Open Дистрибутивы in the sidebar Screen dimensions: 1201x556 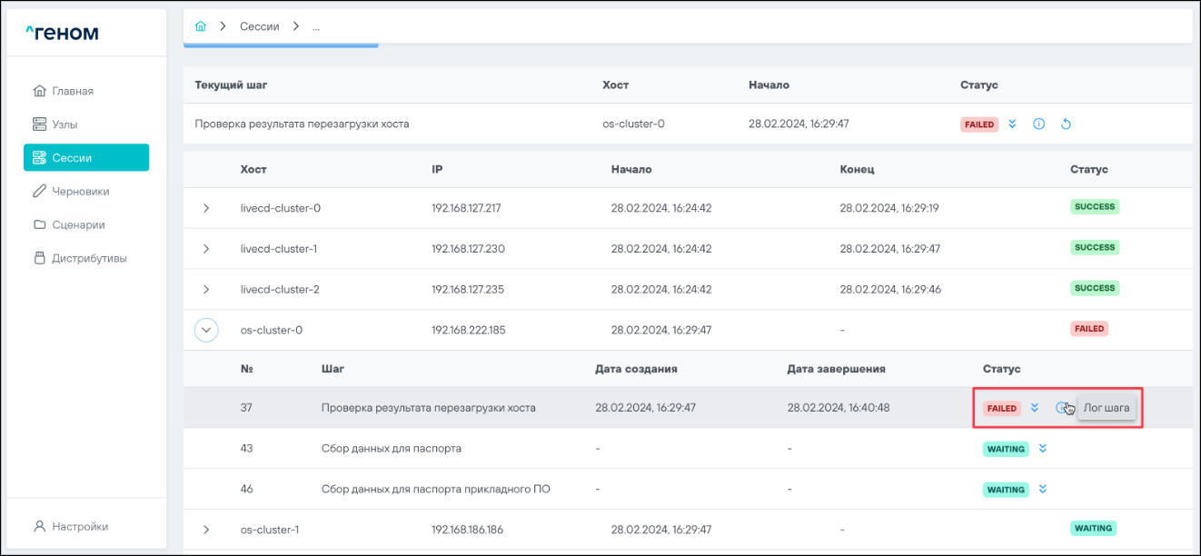coord(88,258)
